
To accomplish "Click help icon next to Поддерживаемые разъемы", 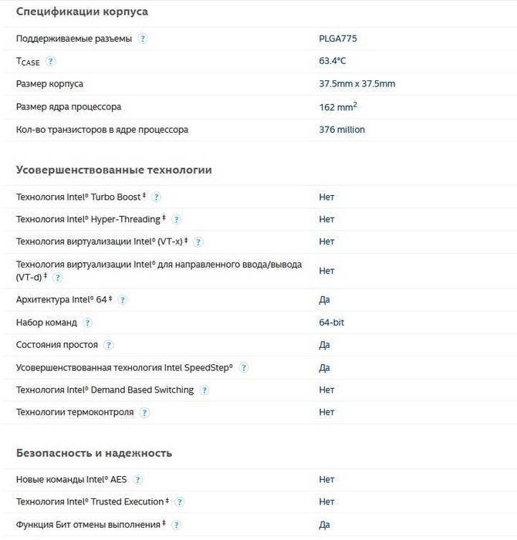I will click(143, 39).
